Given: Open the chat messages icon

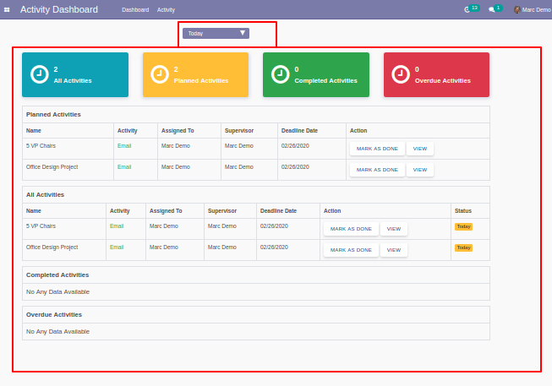Looking at the screenshot, I should point(491,10).
